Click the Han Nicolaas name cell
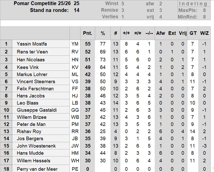 click(x=31, y=60)
